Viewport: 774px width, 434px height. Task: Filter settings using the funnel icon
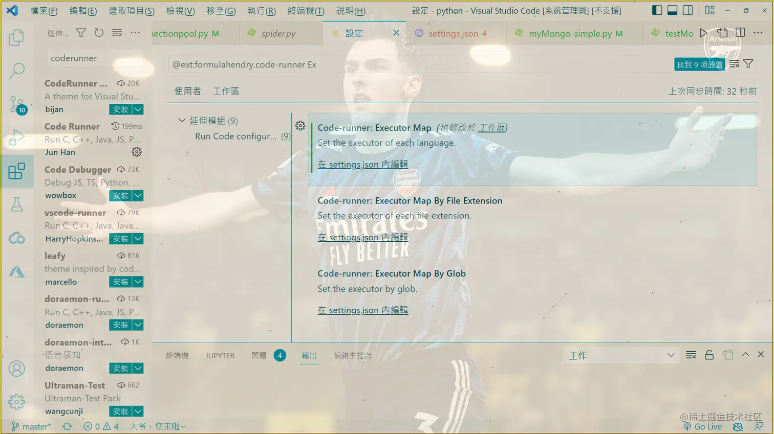(x=748, y=64)
